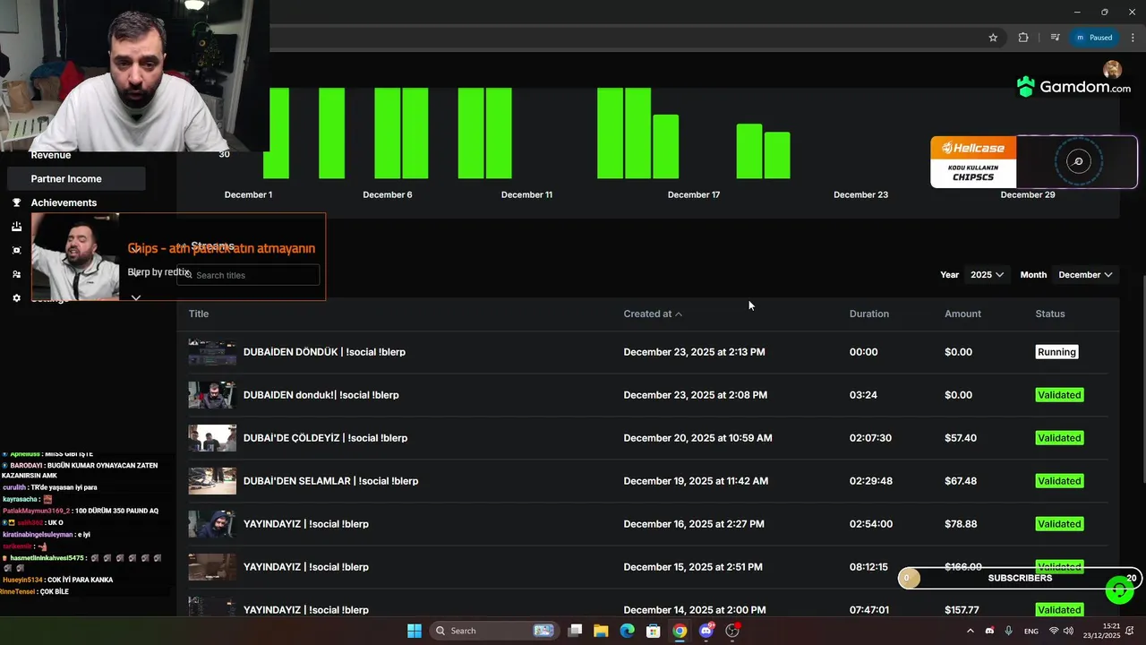Click the green circular icon on SUBSCRIBERS bar

click(x=1118, y=589)
